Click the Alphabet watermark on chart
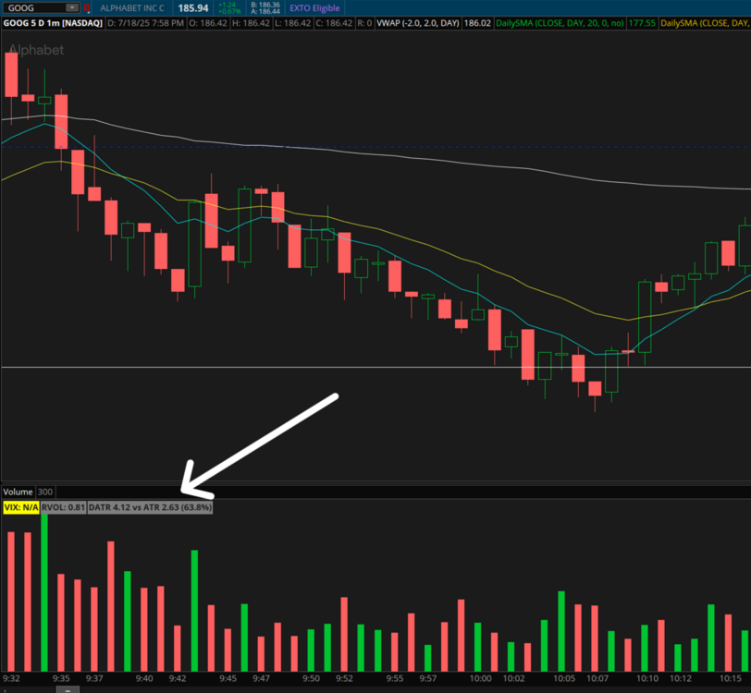This screenshot has height=693, width=751. pyautogui.click(x=36, y=50)
